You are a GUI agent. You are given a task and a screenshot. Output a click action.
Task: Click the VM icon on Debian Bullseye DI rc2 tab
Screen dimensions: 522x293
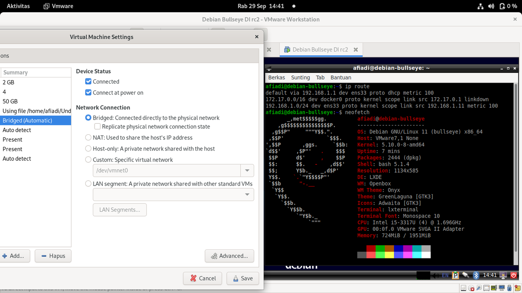point(287,50)
